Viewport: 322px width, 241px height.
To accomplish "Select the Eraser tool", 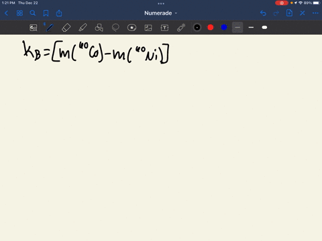I will point(66,27).
